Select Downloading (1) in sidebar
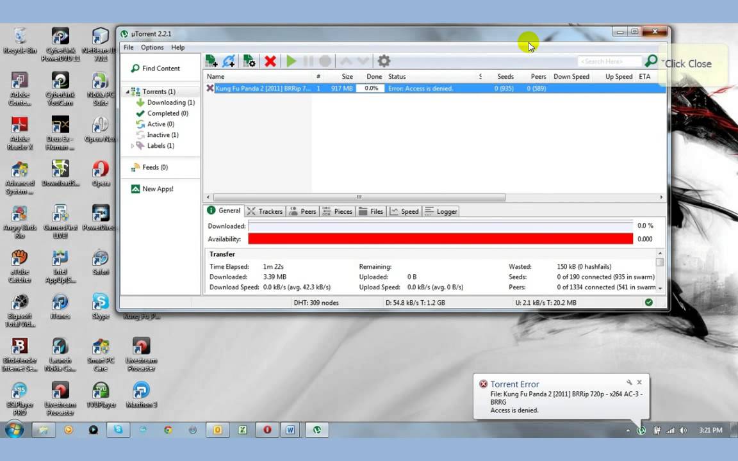 point(165,102)
